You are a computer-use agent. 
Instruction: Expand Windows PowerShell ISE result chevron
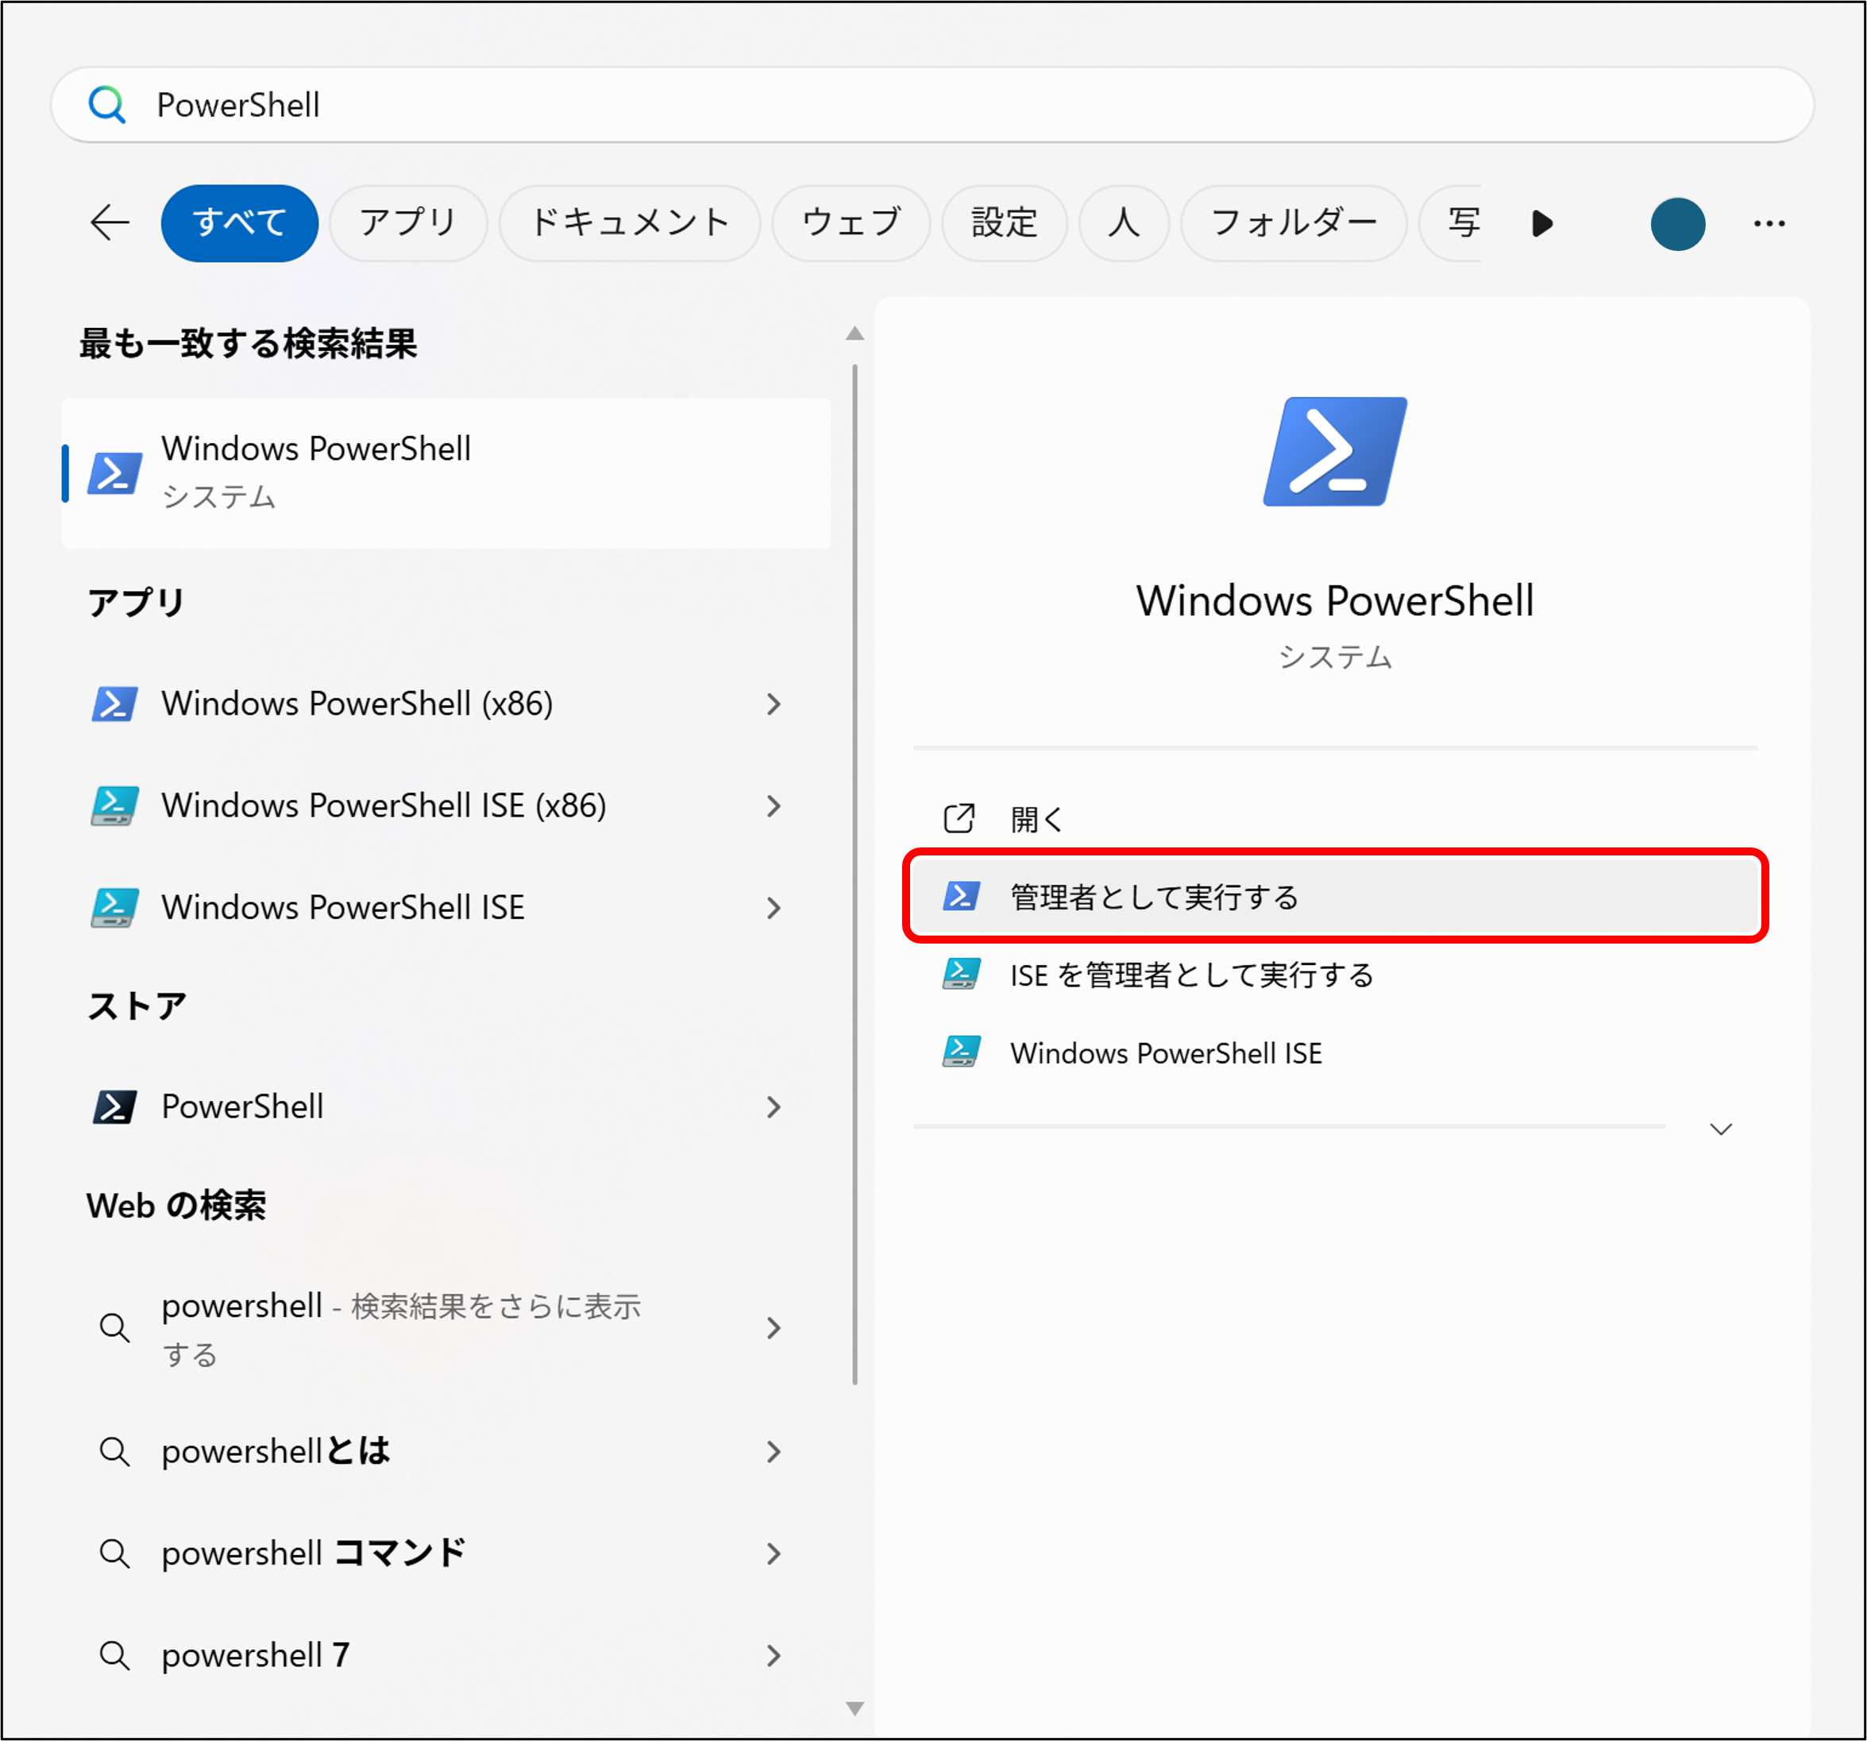(x=773, y=908)
